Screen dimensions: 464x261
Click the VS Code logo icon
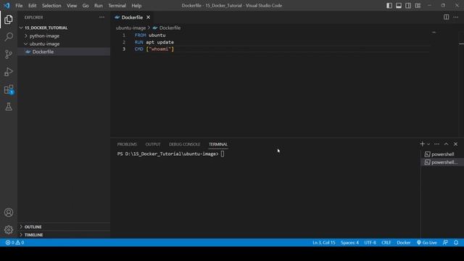tap(7, 5)
